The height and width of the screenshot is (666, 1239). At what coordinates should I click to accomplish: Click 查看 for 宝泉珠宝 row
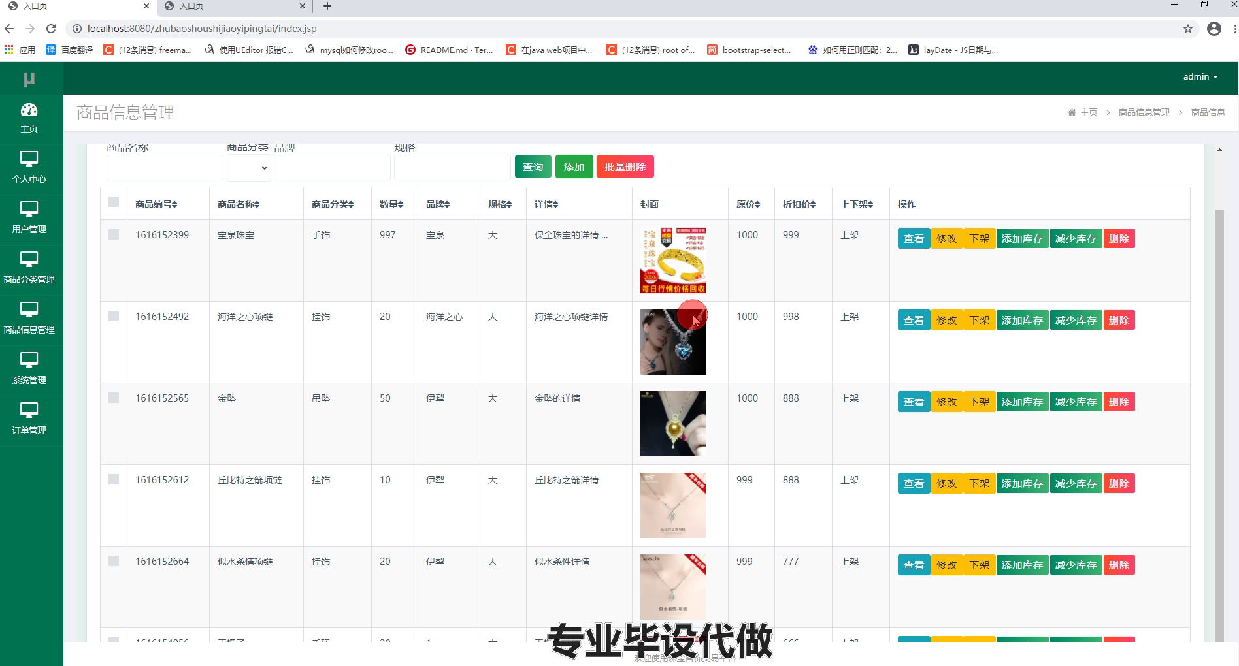tap(914, 238)
